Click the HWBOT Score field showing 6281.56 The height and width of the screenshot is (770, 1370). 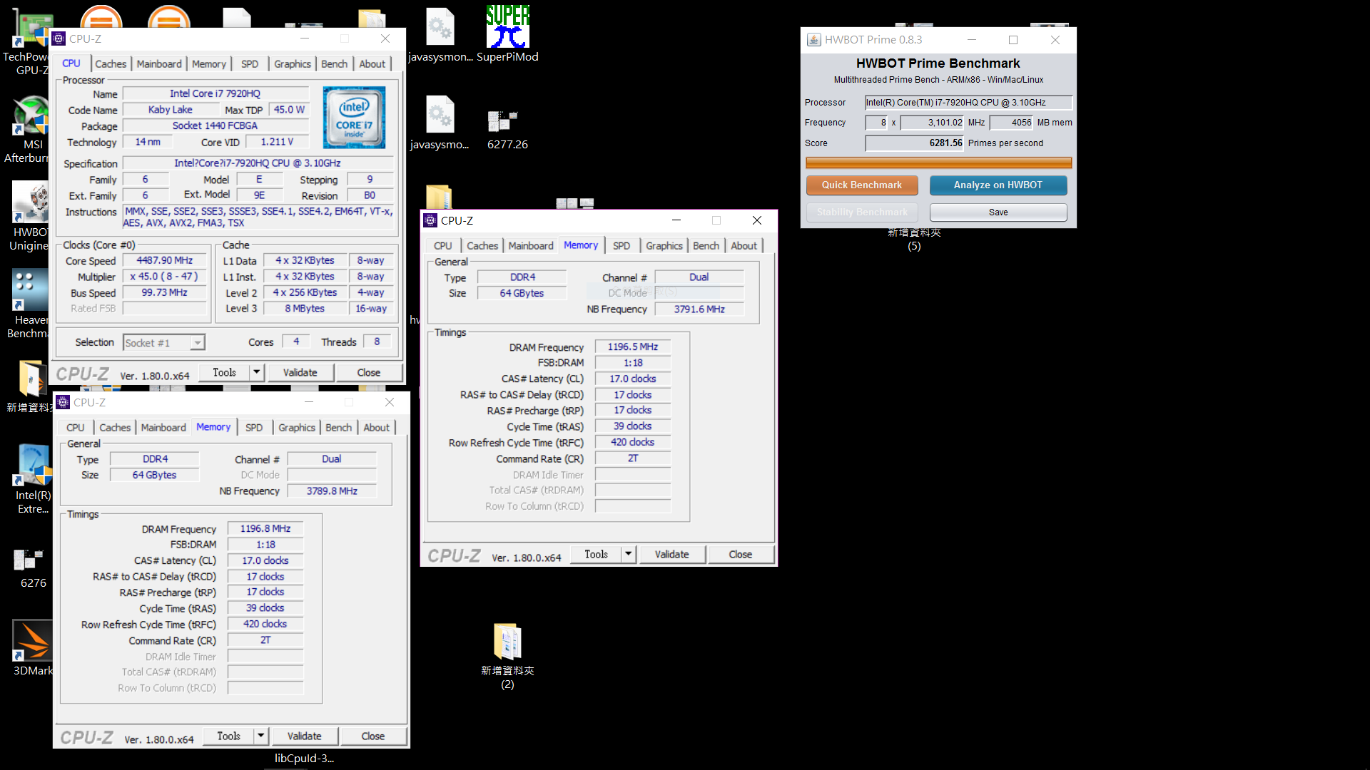click(915, 143)
